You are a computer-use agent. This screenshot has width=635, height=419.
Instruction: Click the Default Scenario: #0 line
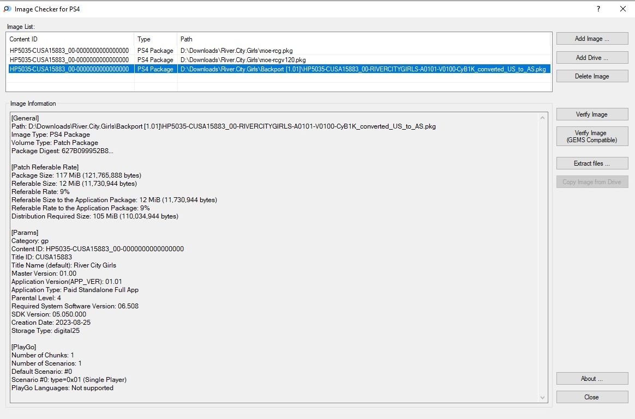point(41,372)
